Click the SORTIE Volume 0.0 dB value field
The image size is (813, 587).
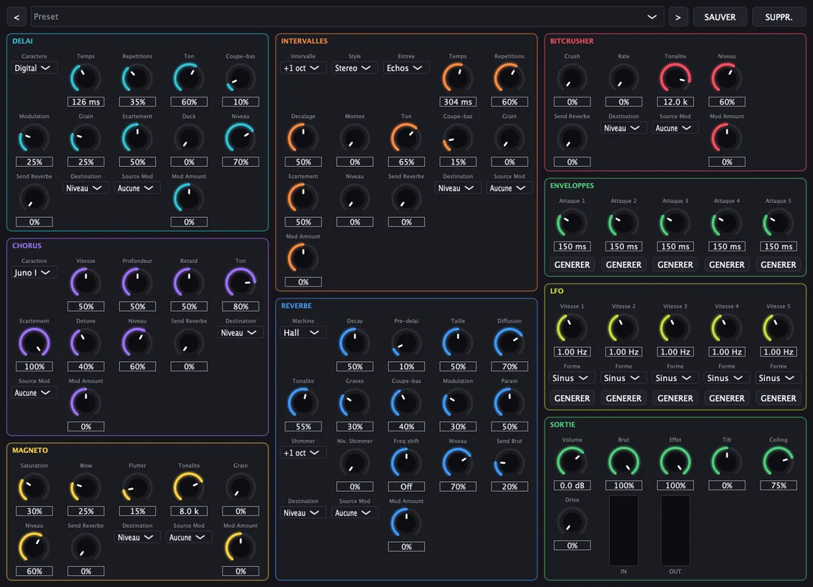[572, 486]
